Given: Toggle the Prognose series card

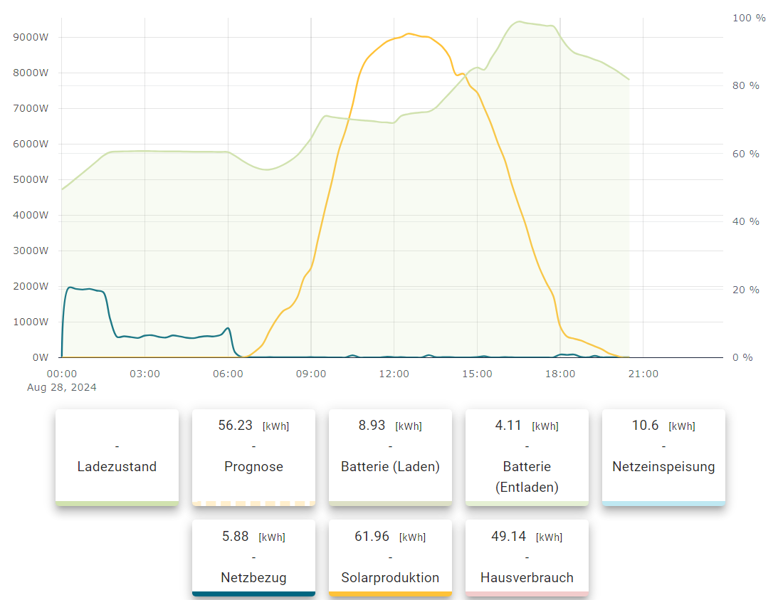Looking at the screenshot, I should 253,457.
